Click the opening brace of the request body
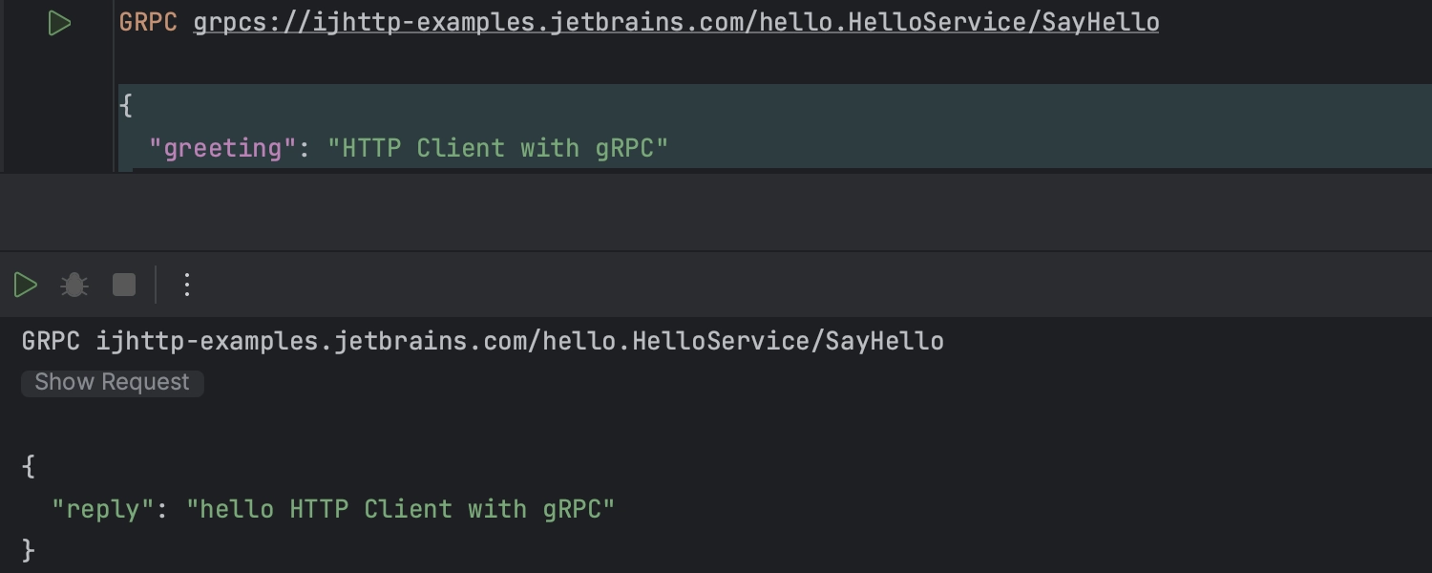The height and width of the screenshot is (573, 1432). (x=126, y=106)
